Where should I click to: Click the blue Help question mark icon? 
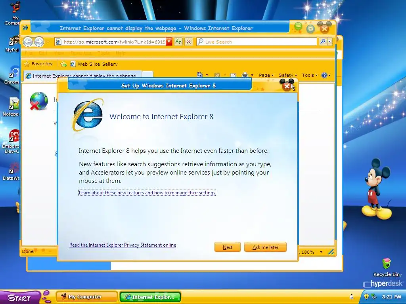324,75
